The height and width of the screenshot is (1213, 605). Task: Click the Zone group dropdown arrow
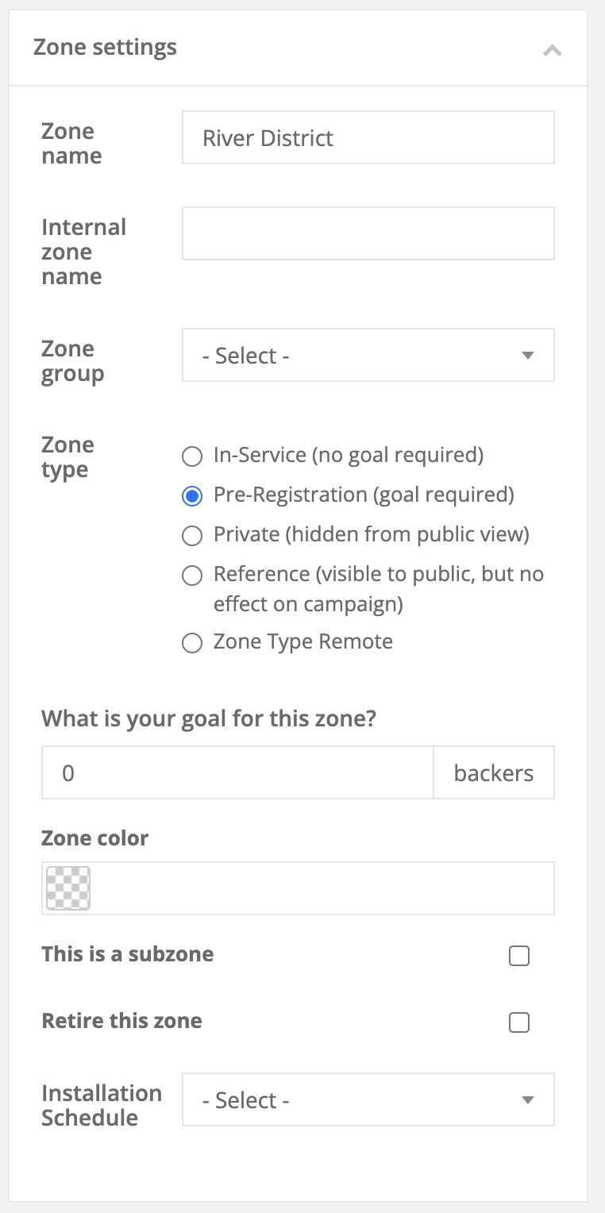click(527, 356)
